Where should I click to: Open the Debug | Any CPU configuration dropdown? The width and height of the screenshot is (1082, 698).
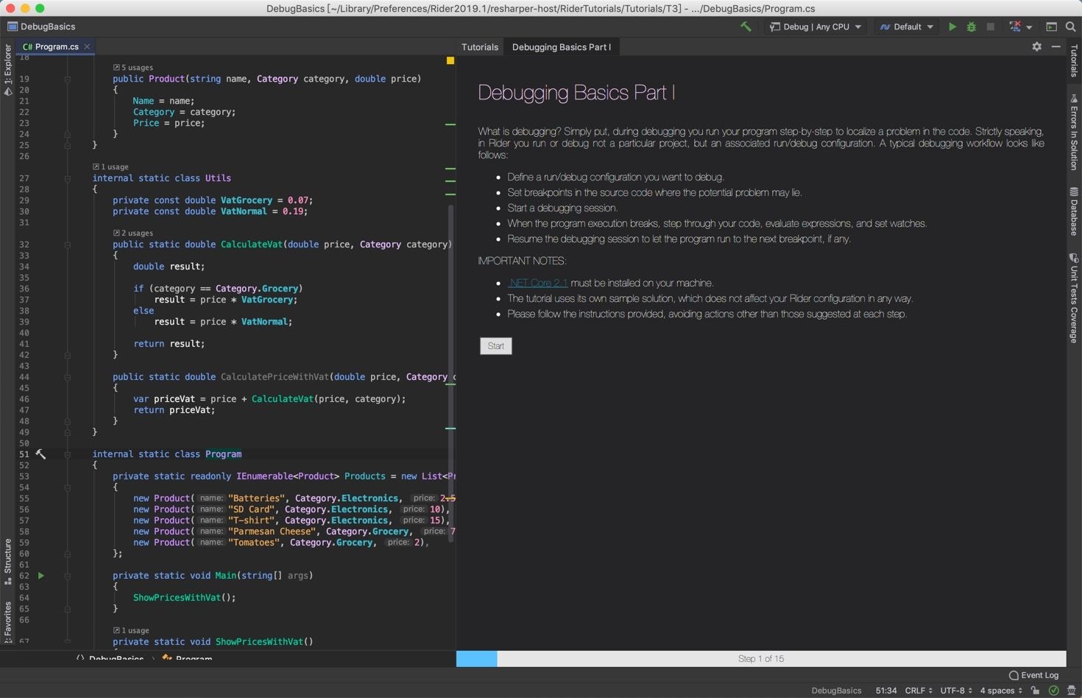pyautogui.click(x=816, y=27)
